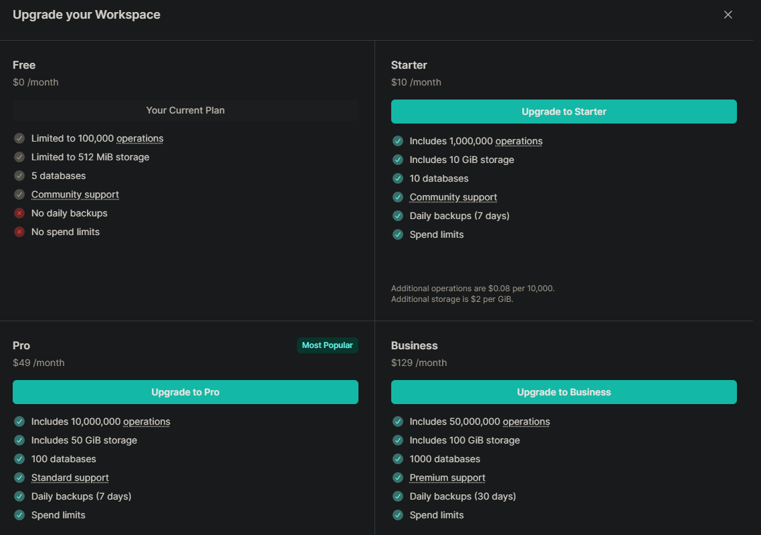The height and width of the screenshot is (535, 761).
Task: Click checkmark icon beside Includes 10 GiB storage
Action: [398, 160]
